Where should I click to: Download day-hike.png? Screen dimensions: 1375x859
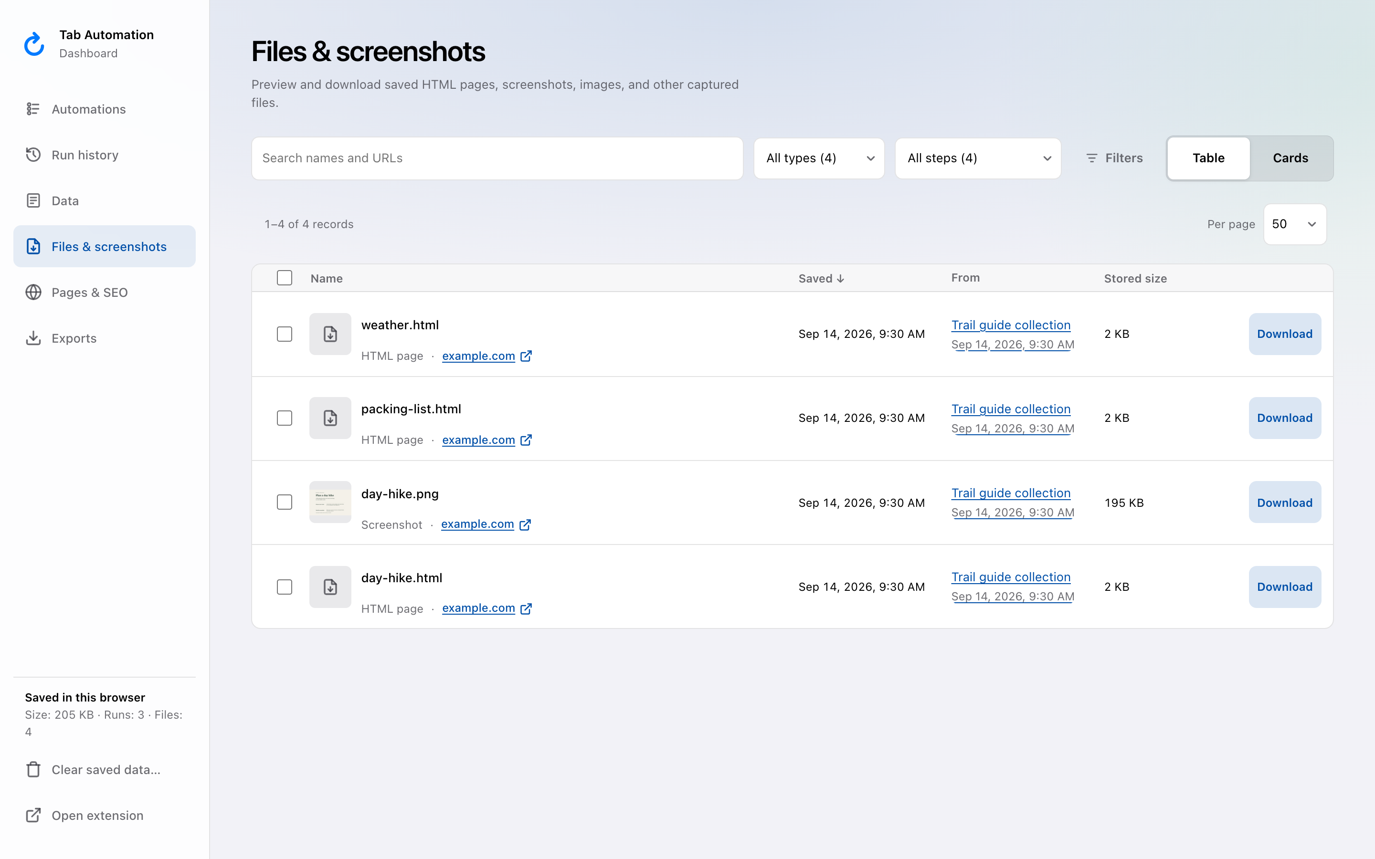[x=1285, y=502]
